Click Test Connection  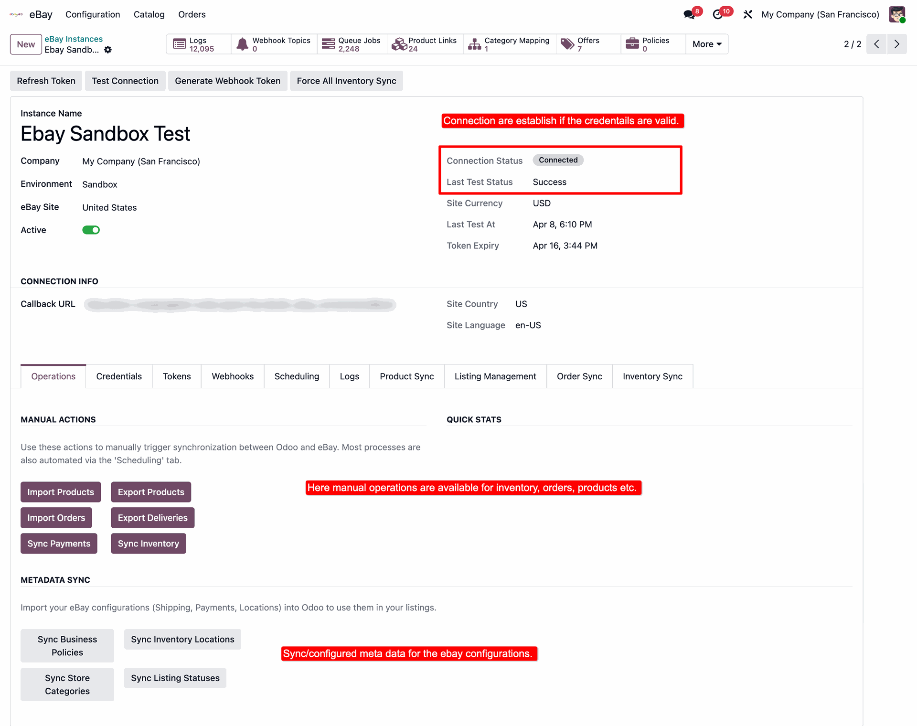tap(125, 81)
